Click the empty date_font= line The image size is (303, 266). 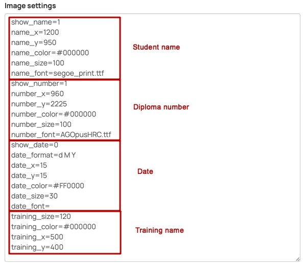(30, 206)
